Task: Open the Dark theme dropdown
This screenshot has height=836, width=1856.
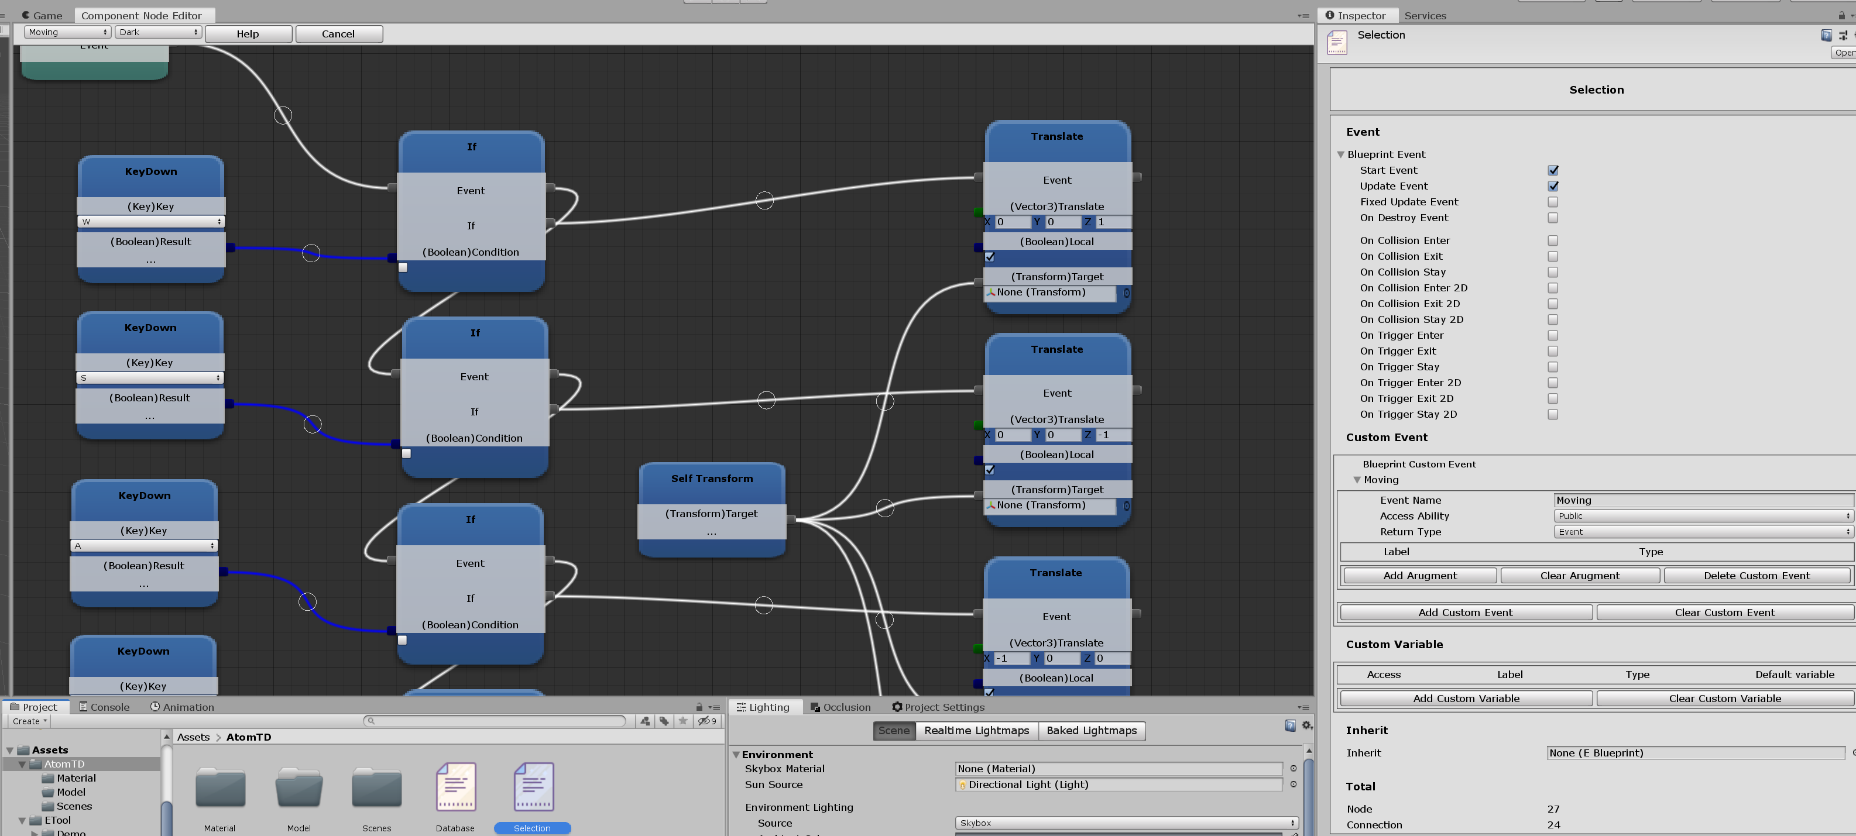Action: pos(159,32)
